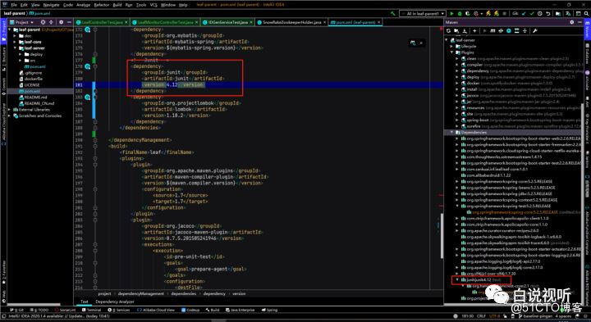Open the Build tool window button
Image resolution: width=591 pixels, height=322 pixels.
pos(213,310)
